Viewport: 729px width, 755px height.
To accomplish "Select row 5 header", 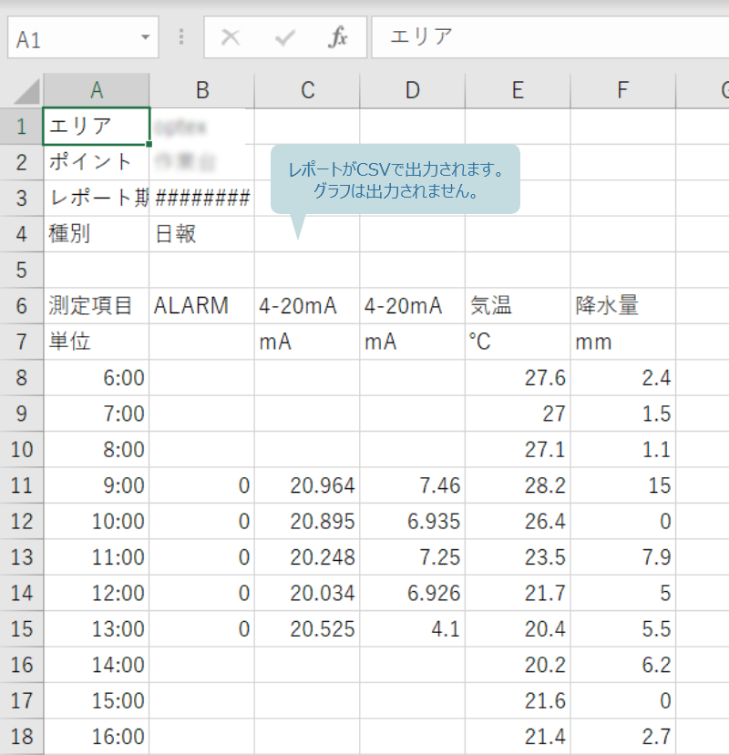I will (x=22, y=270).
